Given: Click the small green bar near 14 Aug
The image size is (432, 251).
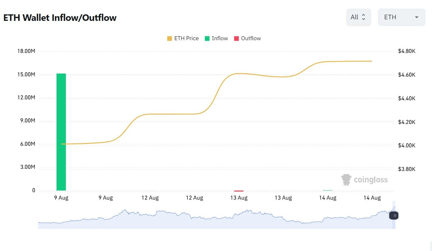Looking at the screenshot, I should pos(328,190).
